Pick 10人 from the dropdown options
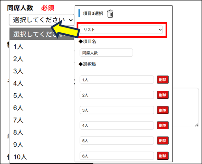 tap(20, 157)
